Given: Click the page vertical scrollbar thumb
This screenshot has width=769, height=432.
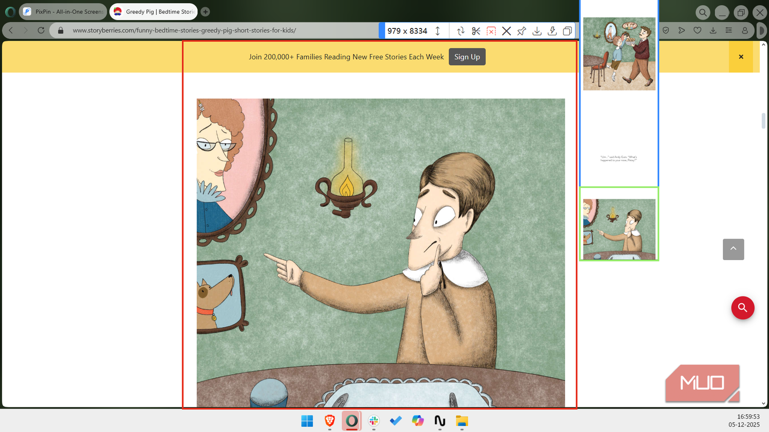Looking at the screenshot, I should point(763,120).
